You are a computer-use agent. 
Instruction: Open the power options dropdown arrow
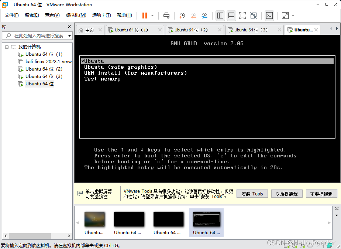tap(152, 16)
